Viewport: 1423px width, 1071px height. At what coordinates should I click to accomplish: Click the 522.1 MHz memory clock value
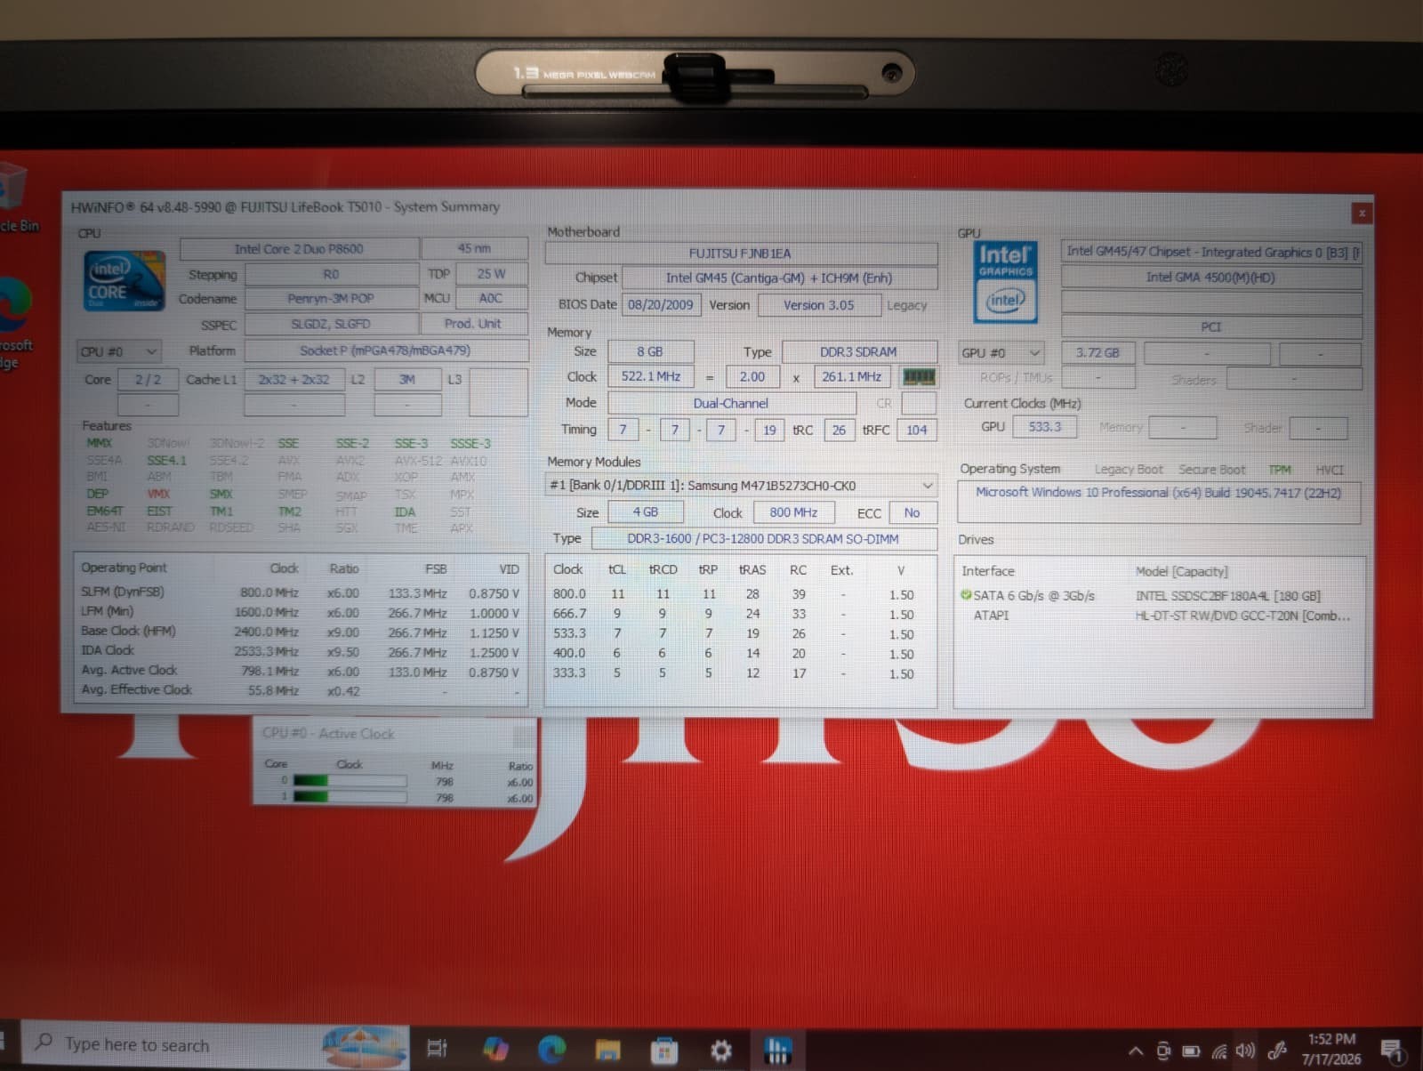tap(651, 376)
